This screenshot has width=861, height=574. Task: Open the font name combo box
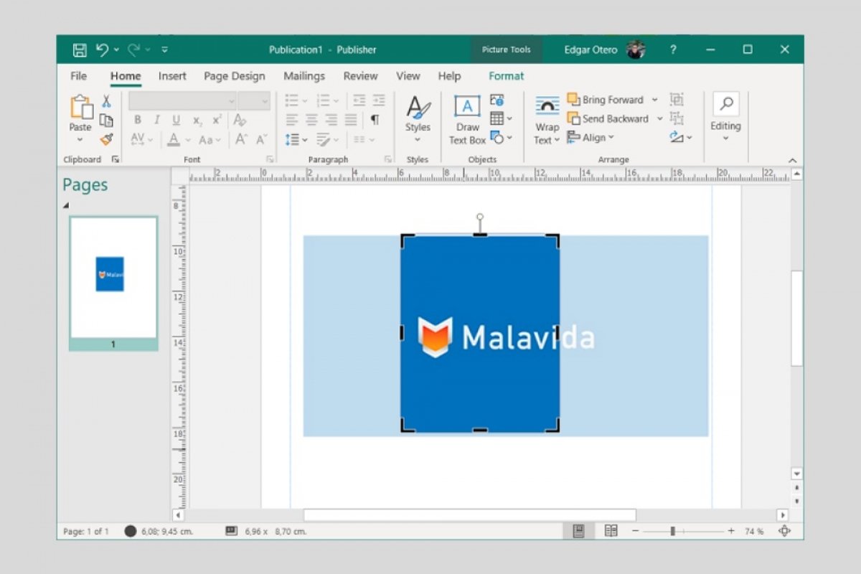pos(182,100)
